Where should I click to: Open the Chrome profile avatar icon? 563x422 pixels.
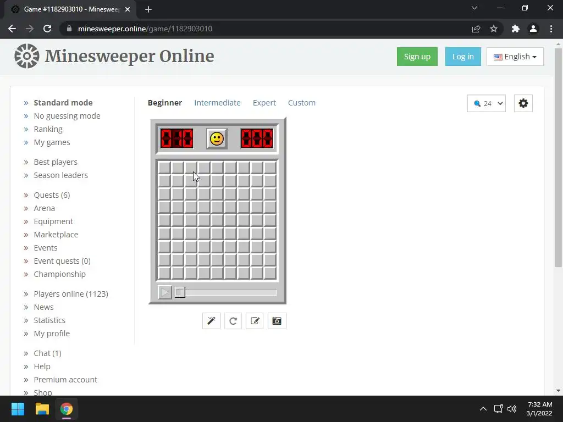coord(533,29)
